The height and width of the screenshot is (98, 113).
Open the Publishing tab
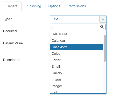tap(33, 6)
